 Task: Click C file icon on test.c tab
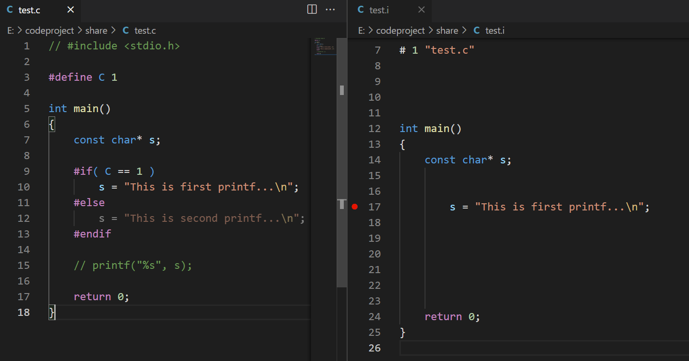point(10,10)
